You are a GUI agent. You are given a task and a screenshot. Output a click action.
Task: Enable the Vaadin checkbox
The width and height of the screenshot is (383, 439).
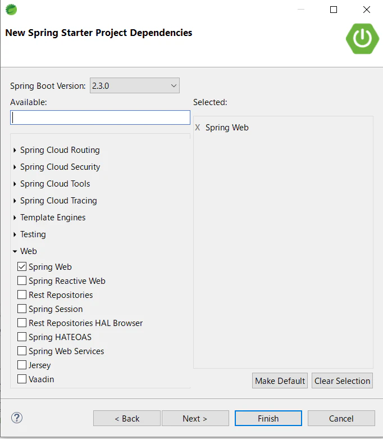click(x=22, y=379)
